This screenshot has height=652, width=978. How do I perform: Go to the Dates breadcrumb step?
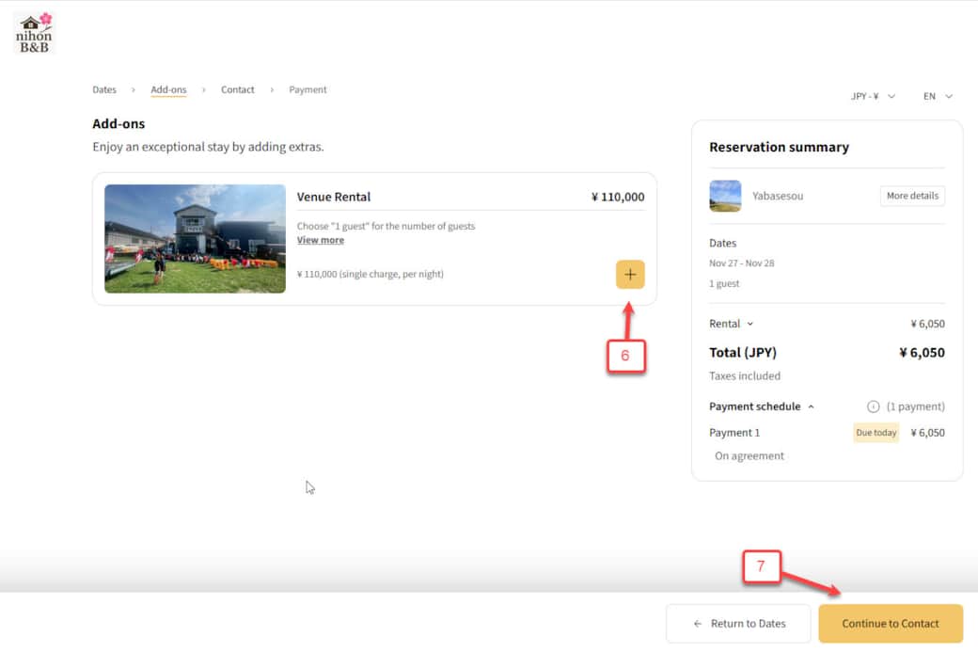(x=104, y=90)
